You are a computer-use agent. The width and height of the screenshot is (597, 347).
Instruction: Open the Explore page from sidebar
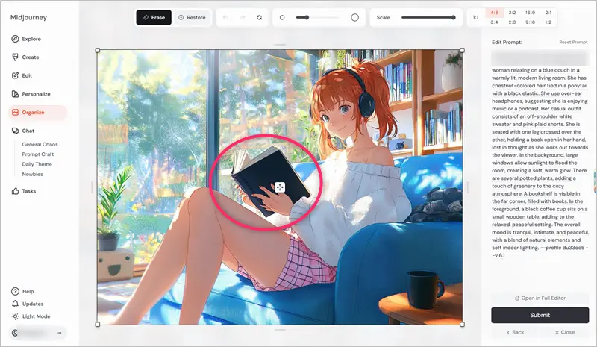click(31, 39)
